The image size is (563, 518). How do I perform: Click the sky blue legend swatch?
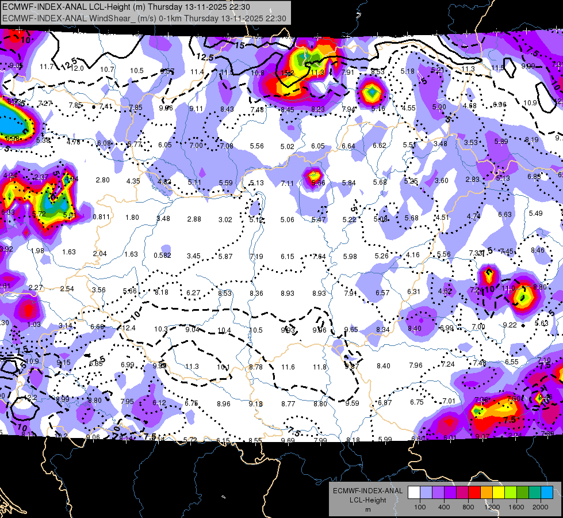coord(546,493)
